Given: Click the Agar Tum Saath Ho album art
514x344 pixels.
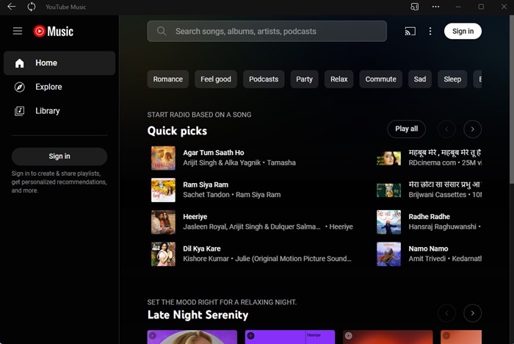Looking at the screenshot, I should click(x=163, y=158).
